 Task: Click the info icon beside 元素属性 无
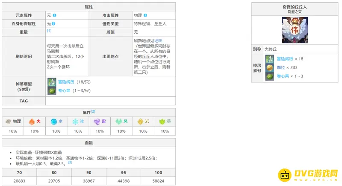point(54,15)
